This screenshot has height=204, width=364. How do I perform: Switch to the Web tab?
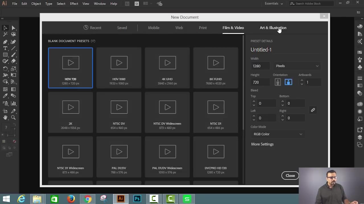(x=179, y=28)
